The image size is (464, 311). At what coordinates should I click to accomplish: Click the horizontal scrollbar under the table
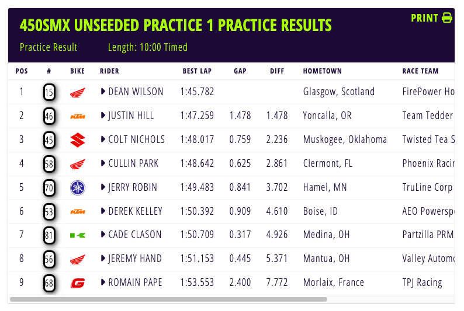[168, 299]
